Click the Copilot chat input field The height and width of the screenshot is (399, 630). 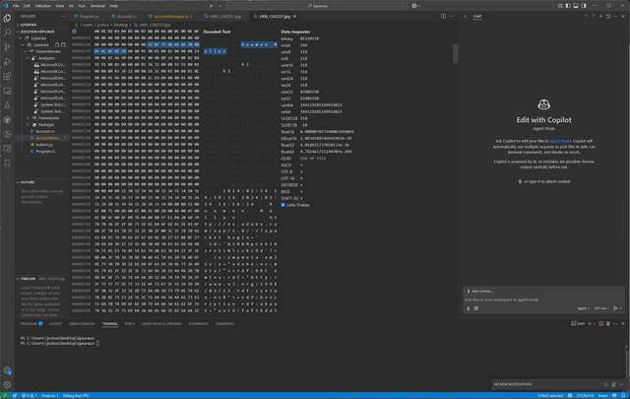click(x=543, y=299)
